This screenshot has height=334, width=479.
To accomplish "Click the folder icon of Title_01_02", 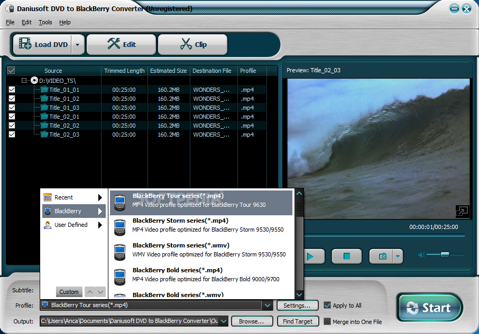I will click(x=44, y=99).
